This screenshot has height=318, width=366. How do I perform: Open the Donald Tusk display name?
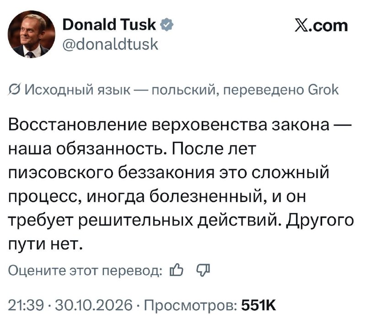tap(109, 25)
